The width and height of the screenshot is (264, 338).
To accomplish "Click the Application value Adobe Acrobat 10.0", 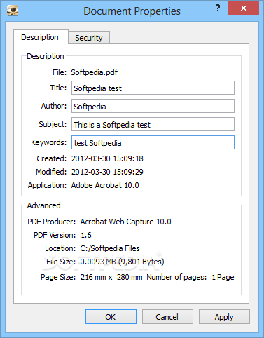I will coord(105,185).
